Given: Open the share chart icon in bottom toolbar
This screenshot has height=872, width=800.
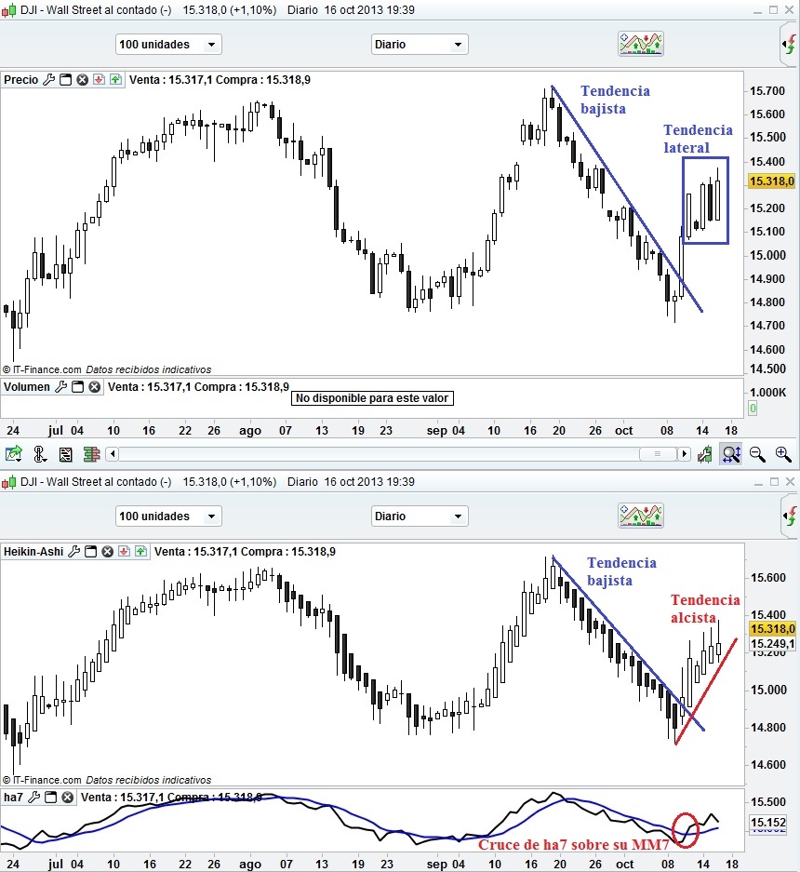Looking at the screenshot, I should [13, 454].
